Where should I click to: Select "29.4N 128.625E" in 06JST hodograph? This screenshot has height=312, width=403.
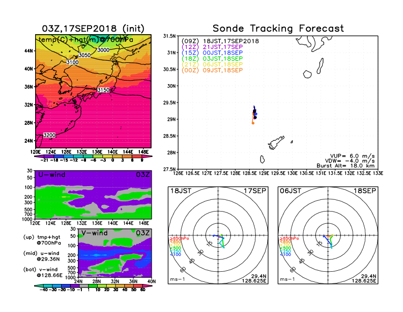point(364,278)
